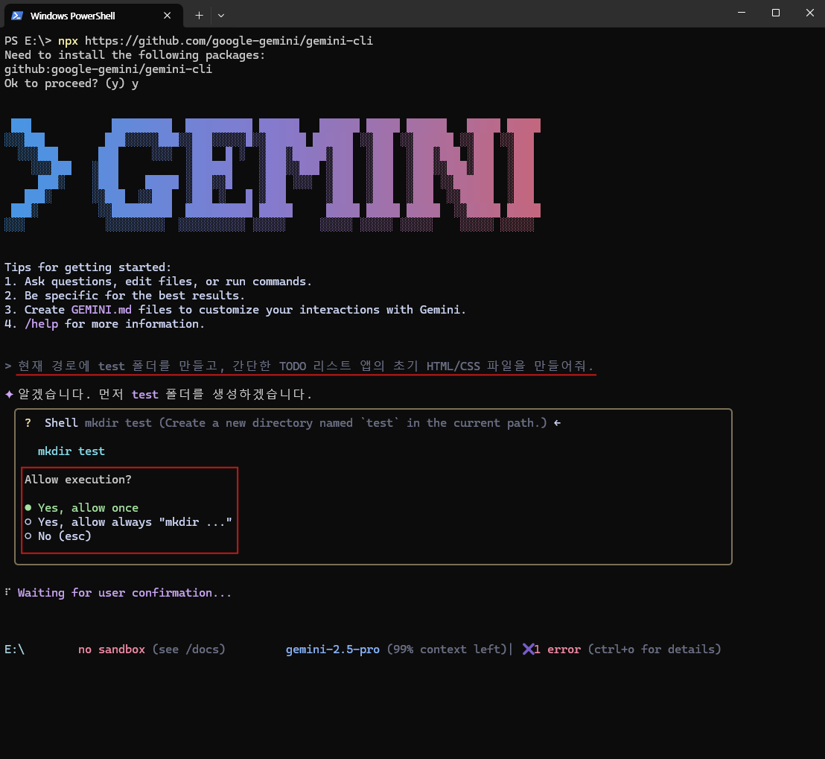Click the 'Allow execution?' prompt text
The image size is (825, 759).
[x=78, y=480]
